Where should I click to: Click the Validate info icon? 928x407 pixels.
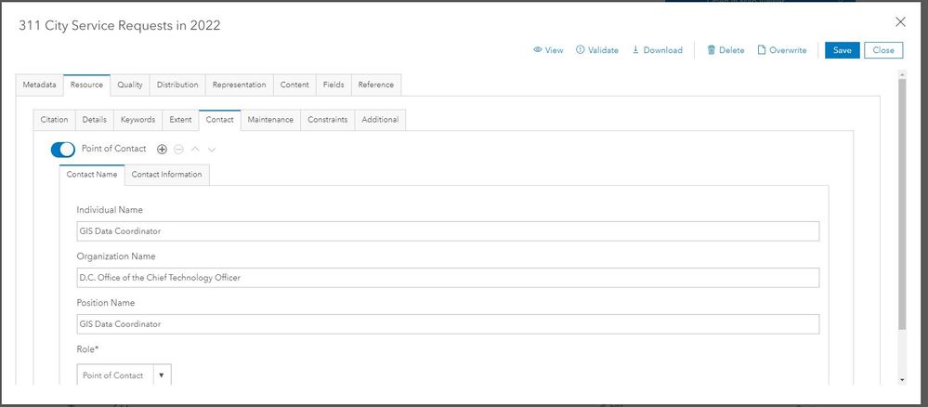(581, 50)
